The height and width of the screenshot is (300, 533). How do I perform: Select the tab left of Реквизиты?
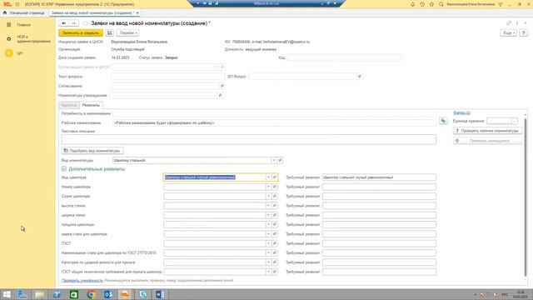click(x=69, y=105)
